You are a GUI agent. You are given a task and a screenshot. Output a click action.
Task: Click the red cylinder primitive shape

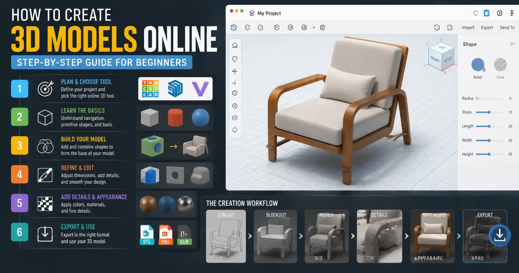[x=175, y=117]
